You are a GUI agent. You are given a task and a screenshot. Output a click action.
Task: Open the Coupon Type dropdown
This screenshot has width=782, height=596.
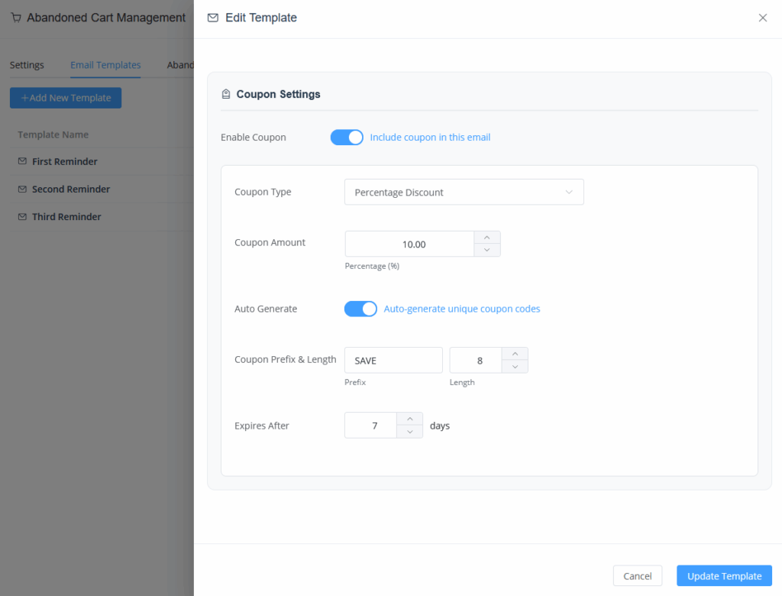click(464, 193)
